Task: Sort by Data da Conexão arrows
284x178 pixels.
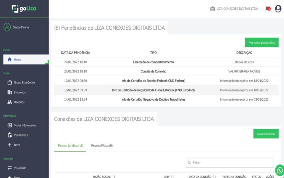Action: [x=214, y=177]
